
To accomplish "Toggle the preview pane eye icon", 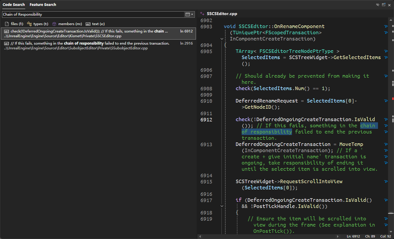I will pyautogui.click(x=378, y=5).
